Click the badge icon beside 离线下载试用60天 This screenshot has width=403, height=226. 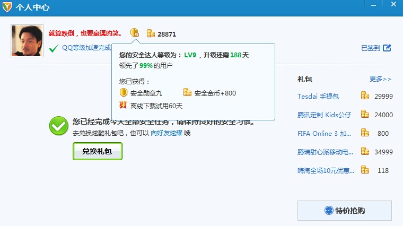123,105
